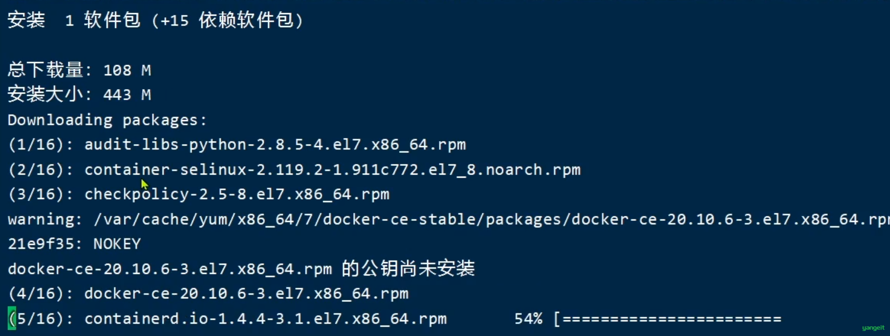Image resolution: width=890 pixels, height=336 pixels.
Task: Click the docker-ce public key not installed message
Action: click(x=241, y=268)
